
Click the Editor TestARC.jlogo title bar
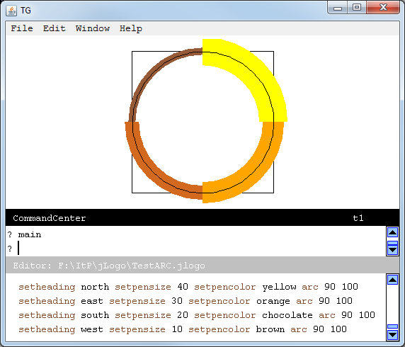(202, 266)
